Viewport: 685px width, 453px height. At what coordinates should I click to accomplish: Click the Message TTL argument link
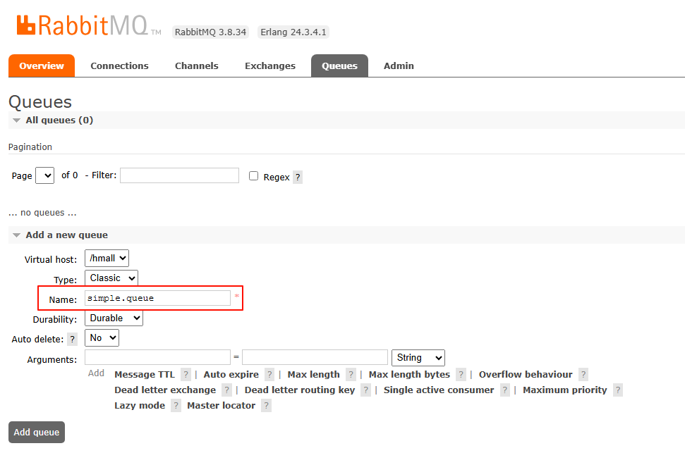coord(145,374)
